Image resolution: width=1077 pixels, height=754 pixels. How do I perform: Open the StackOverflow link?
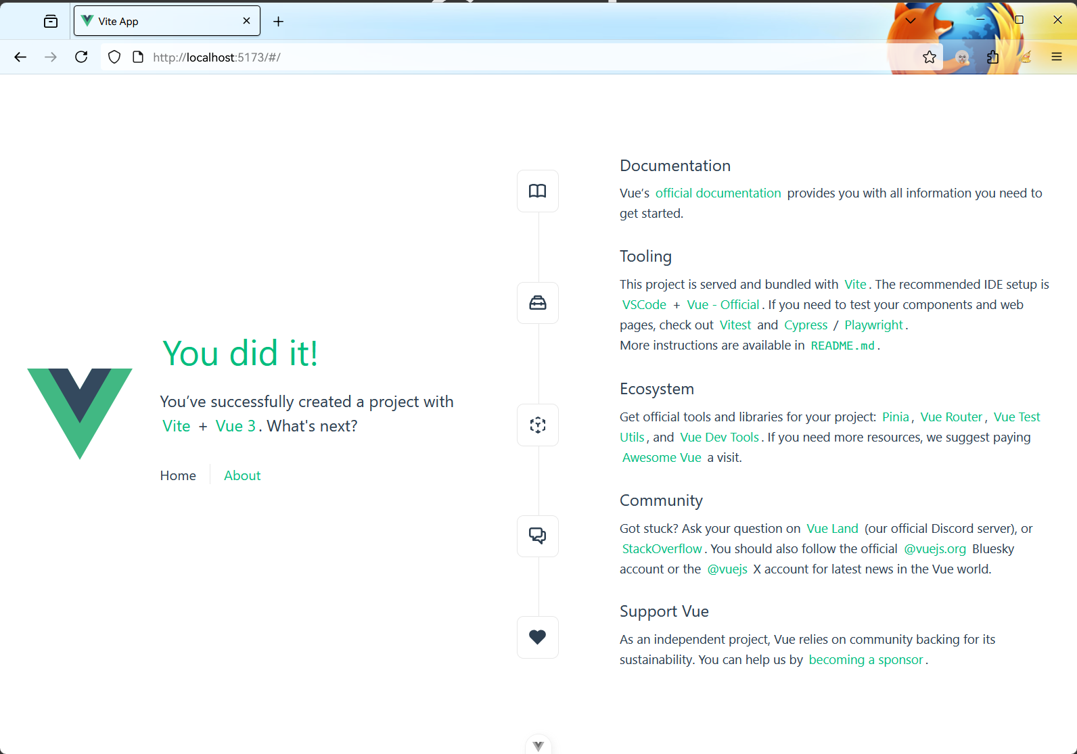point(662,548)
